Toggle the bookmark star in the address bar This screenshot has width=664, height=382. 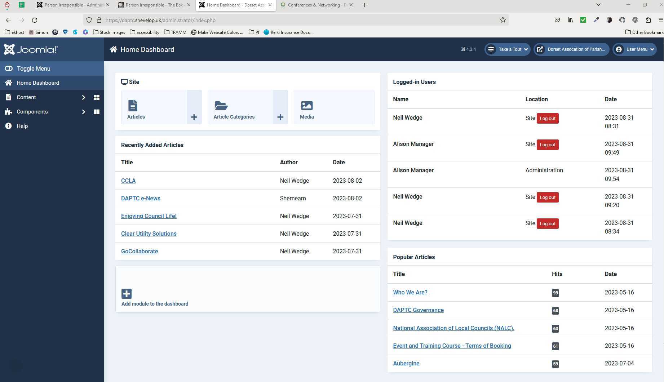[503, 20]
